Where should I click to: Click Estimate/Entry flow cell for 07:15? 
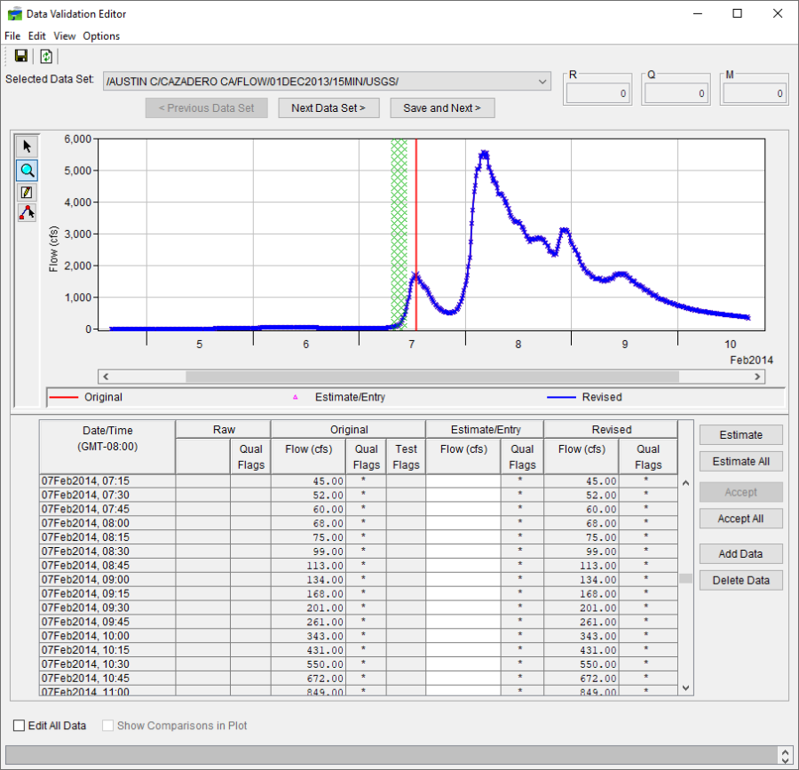tap(463, 481)
